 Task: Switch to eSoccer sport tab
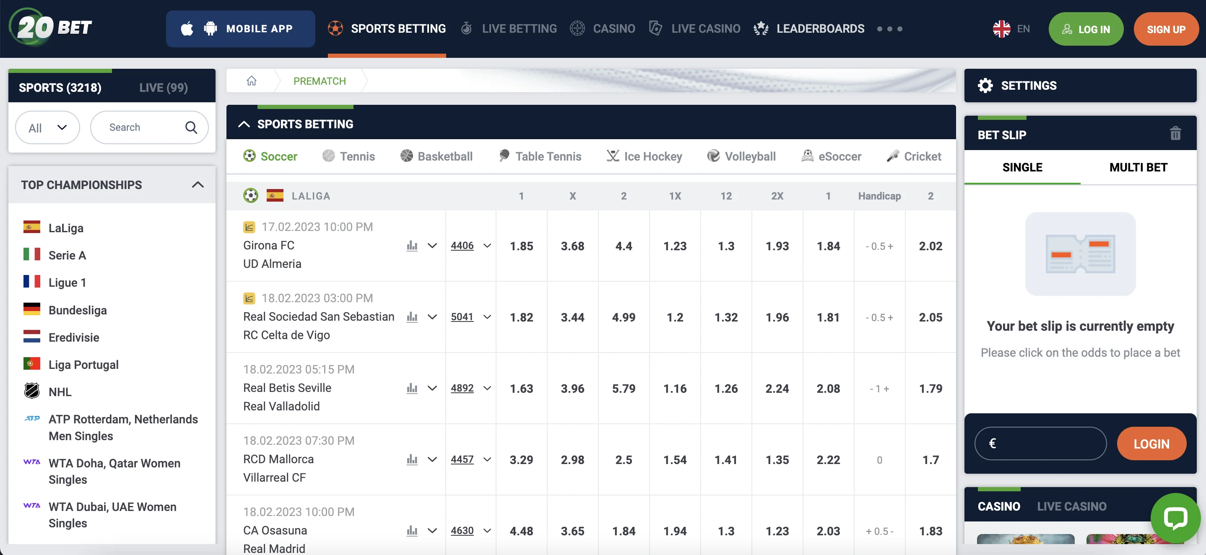click(831, 156)
